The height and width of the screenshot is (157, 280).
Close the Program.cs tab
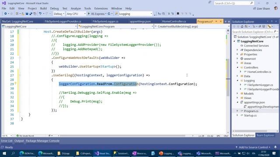[220, 21]
